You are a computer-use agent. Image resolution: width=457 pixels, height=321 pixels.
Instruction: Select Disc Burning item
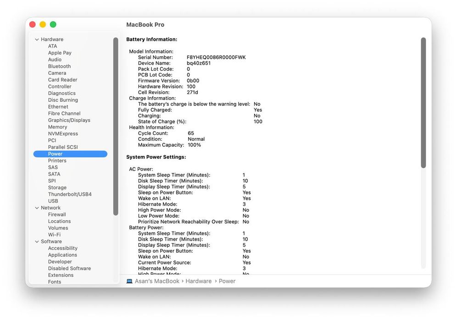pyautogui.click(x=63, y=100)
